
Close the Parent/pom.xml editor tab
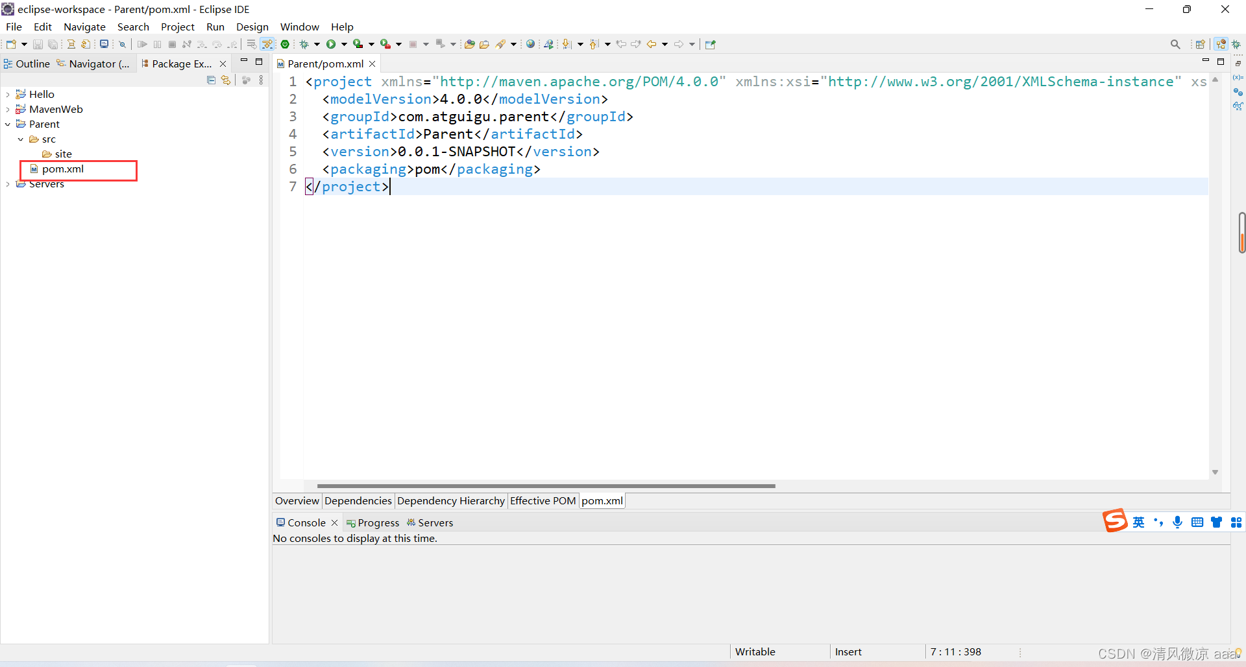pyautogui.click(x=373, y=64)
